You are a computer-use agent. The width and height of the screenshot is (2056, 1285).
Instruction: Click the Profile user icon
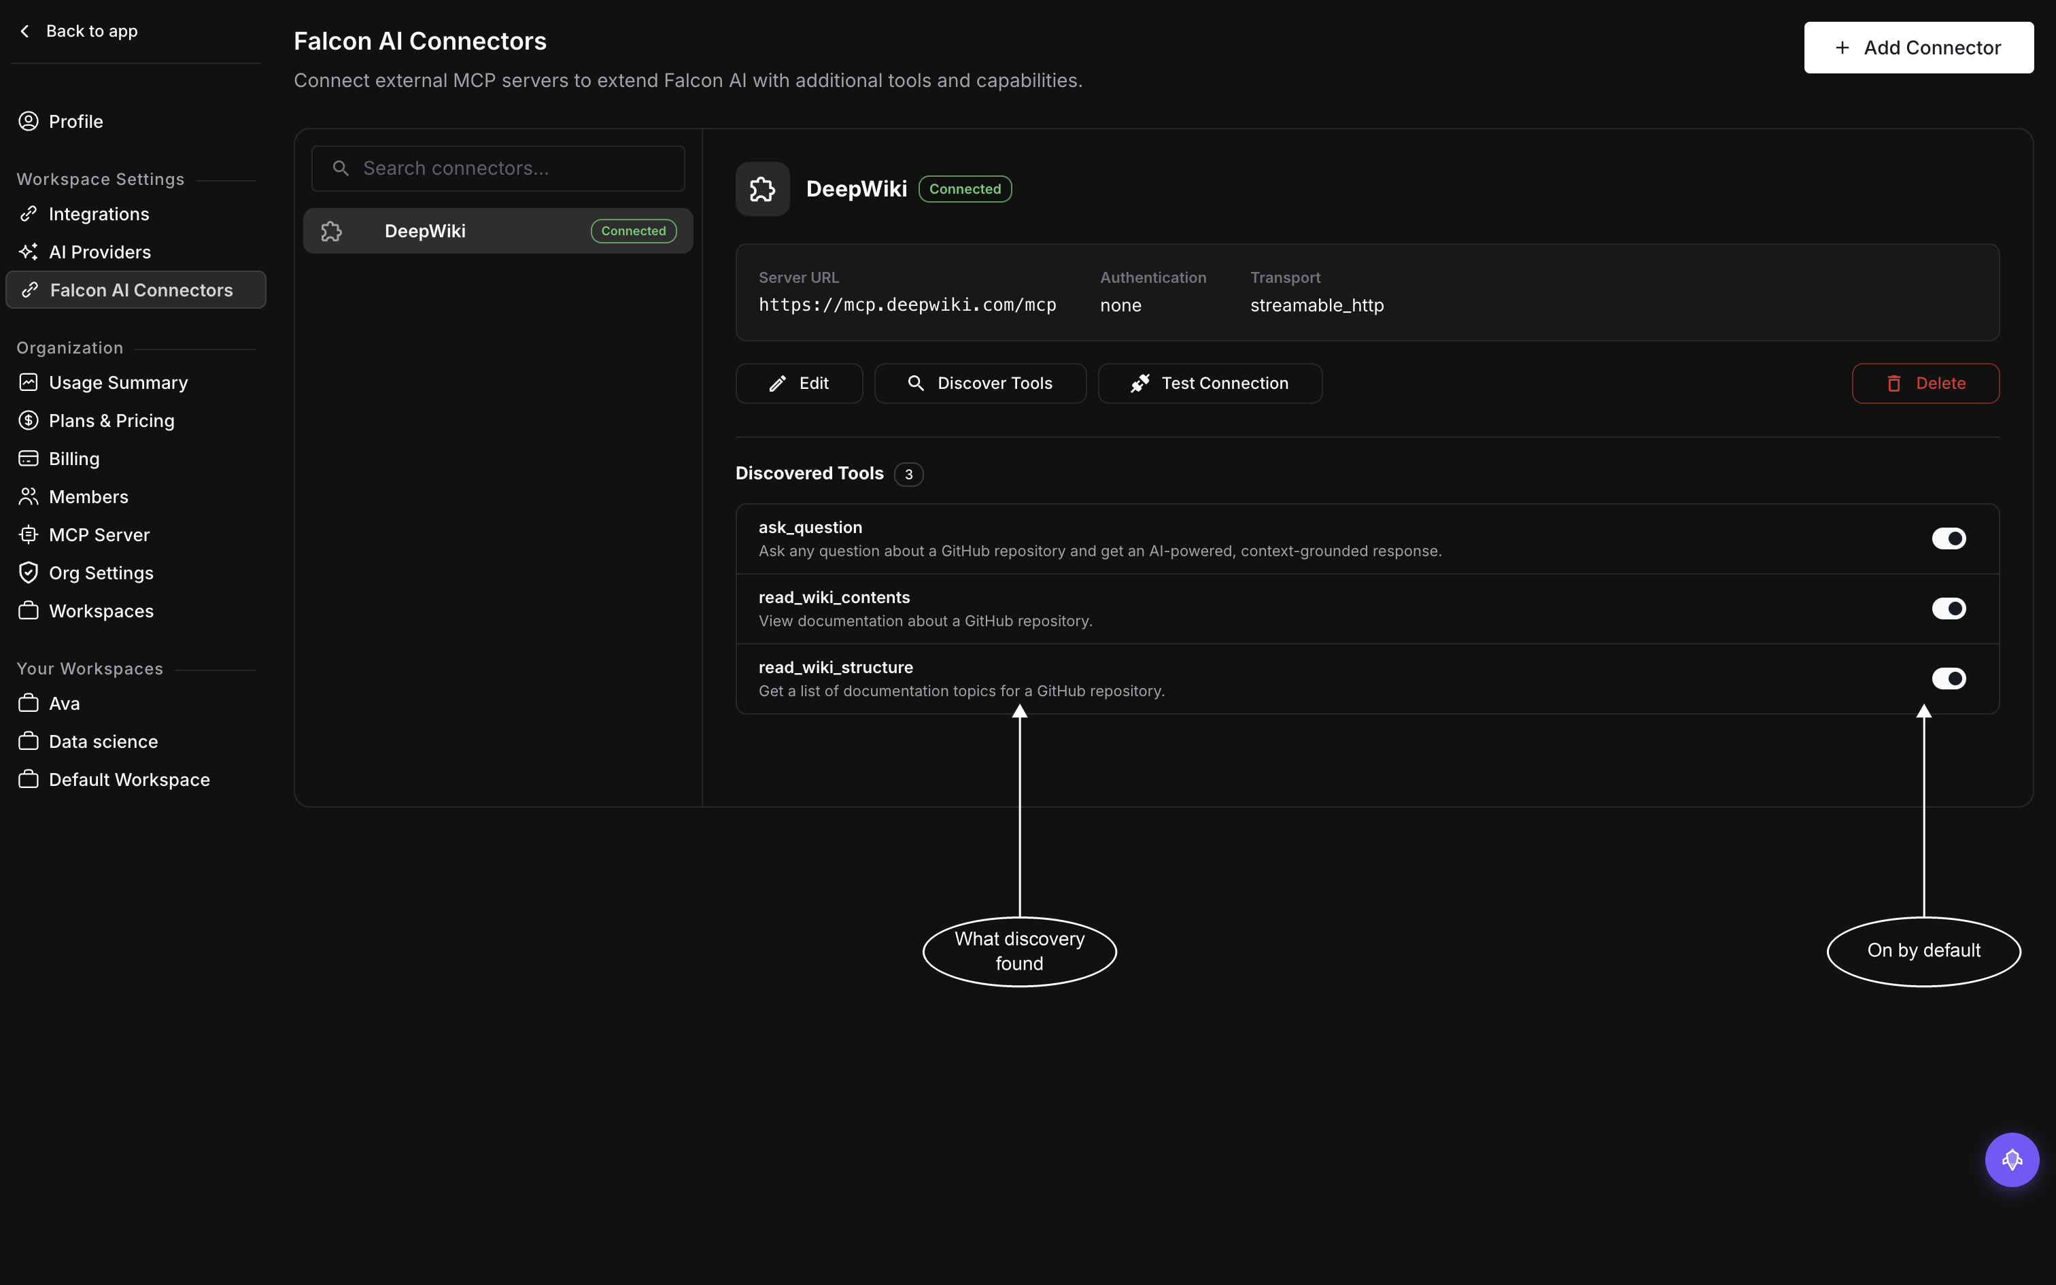pos(28,122)
